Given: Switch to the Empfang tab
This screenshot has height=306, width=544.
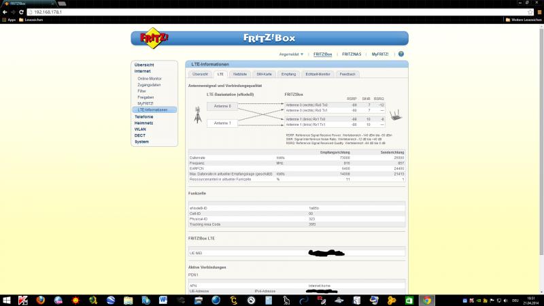Looking at the screenshot, I should pyautogui.click(x=288, y=74).
